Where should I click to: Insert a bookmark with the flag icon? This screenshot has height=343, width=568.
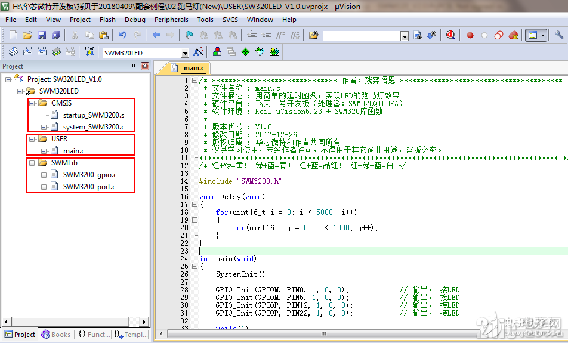click(189, 35)
